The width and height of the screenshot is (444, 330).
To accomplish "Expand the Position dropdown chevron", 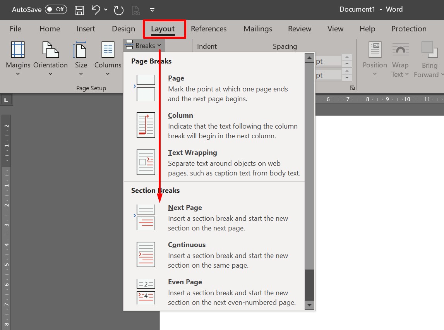I will tap(375, 74).
